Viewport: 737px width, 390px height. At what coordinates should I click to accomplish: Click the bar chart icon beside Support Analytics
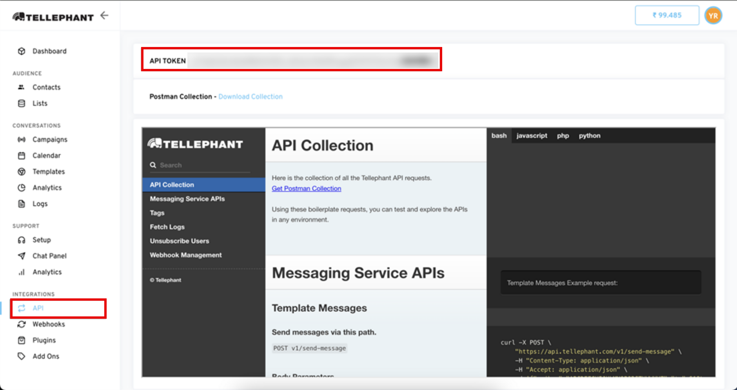(22, 272)
